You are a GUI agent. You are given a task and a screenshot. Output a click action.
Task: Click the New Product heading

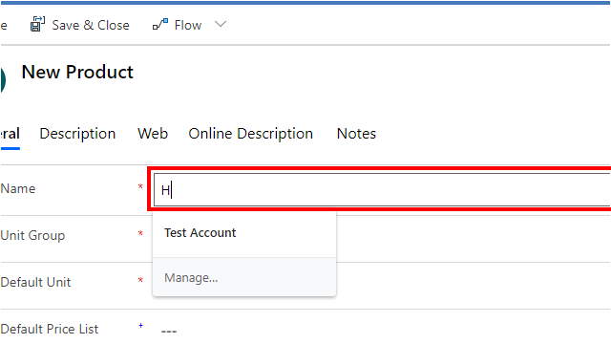(x=77, y=73)
